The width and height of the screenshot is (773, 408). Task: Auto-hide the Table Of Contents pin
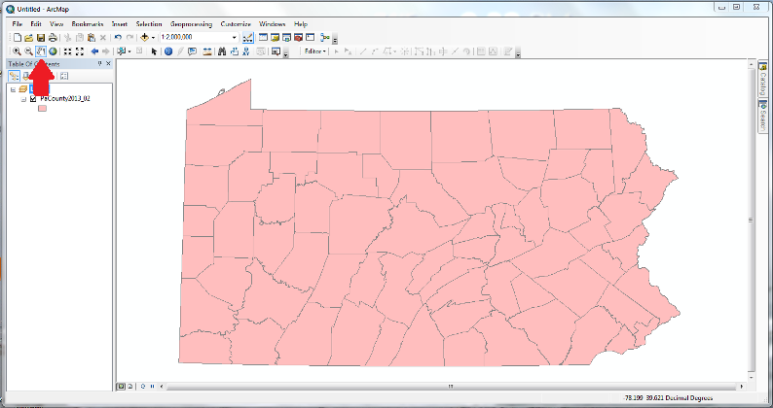tap(99, 63)
